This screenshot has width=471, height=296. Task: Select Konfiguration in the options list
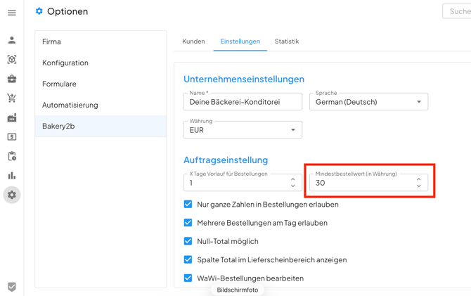pos(101,63)
